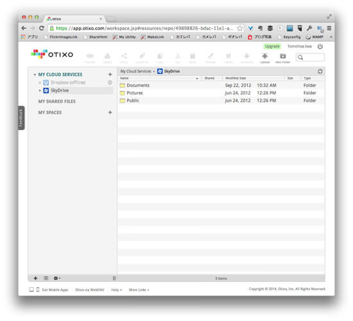Click the Keyconfig bookmark
Screen dimensions: 353x321
[x=289, y=37]
